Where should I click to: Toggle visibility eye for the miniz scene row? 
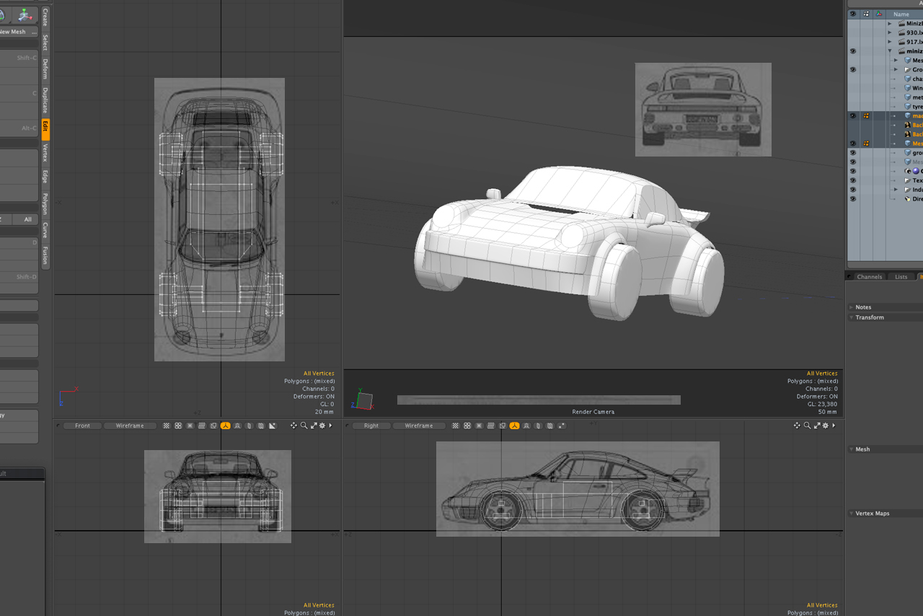pos(853,51)
